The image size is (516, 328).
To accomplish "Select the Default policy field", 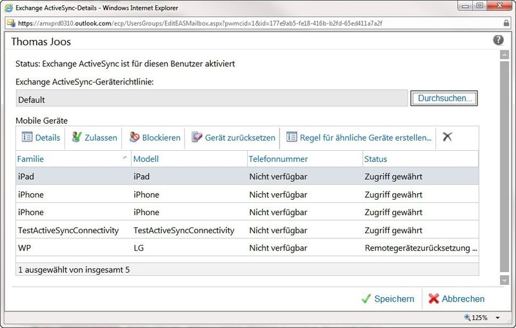I will tap(212, 99).
